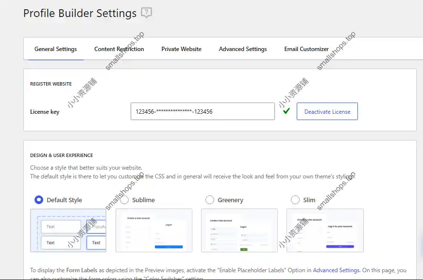
Task: Click the Sublime style preview image
Action: pos(154,230)
